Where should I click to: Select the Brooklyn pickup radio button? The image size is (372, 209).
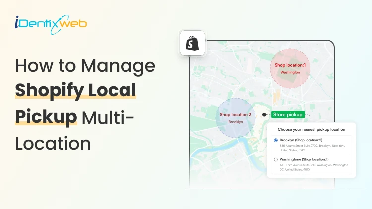tap(276, 140)
